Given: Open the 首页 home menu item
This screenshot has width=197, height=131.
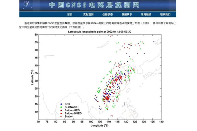Looking at the screenshot, I should (x=70, y=14).
